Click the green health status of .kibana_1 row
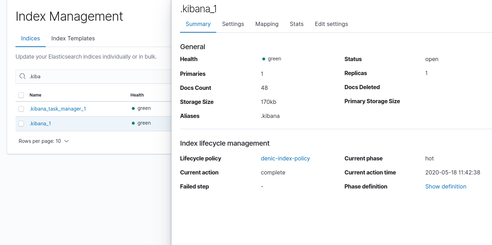Image resolution: width=492 pixels, height=245 pixels. click(141, 123)
